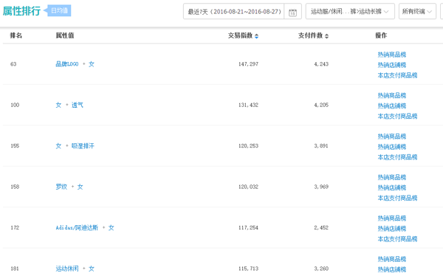Open 热销商品榜 for rank 63
Viewport: 443px width, 276px height.
392,55
